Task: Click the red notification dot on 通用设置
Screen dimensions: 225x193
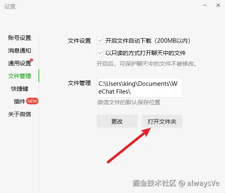Action: click(32, 60)
